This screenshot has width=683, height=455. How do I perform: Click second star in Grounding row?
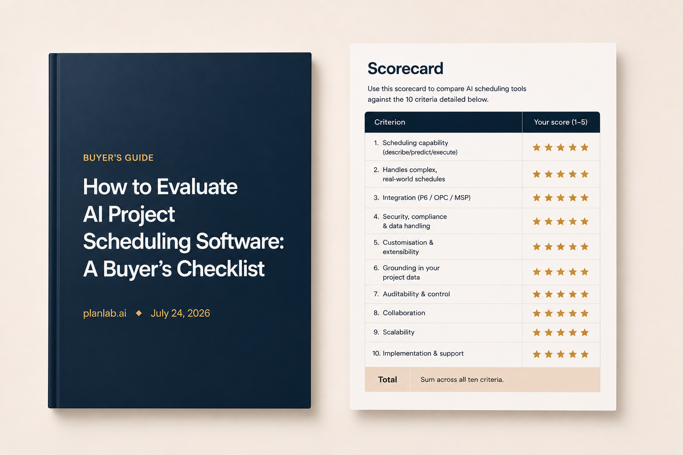tap(549, 272)
